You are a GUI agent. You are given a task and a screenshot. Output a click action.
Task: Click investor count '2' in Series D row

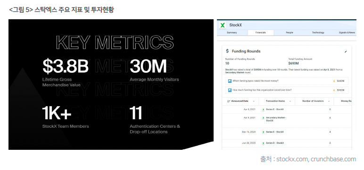330,143
